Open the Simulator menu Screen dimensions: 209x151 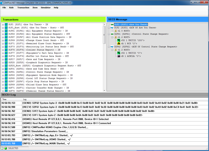(x=46, y=8)
